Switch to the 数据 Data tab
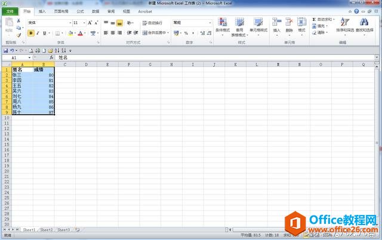 click(x=95, y=11)
